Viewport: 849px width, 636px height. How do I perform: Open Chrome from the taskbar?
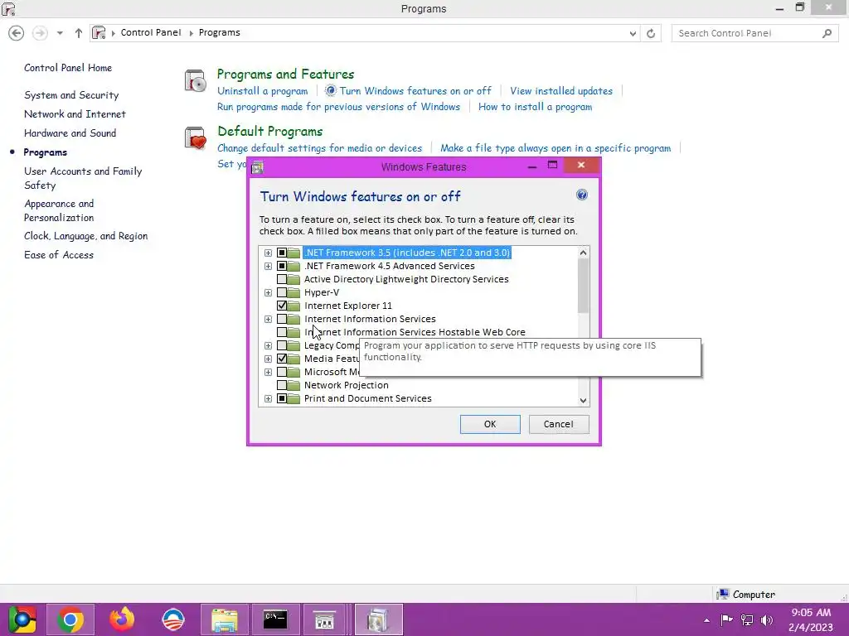tap(70, 619)
